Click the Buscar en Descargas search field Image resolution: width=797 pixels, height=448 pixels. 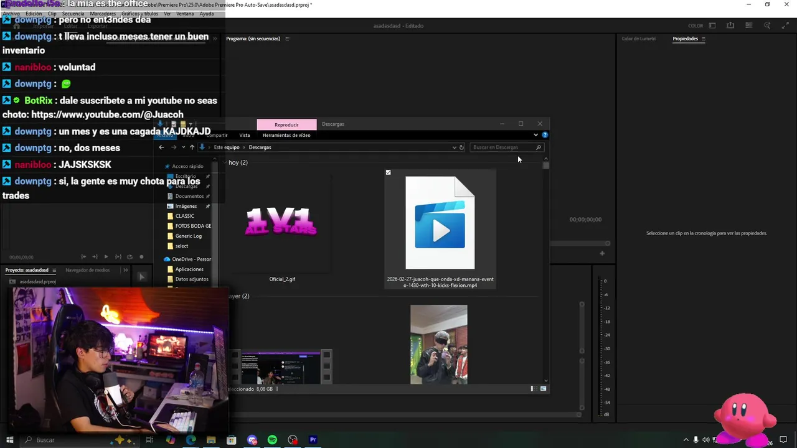(506, 147)
